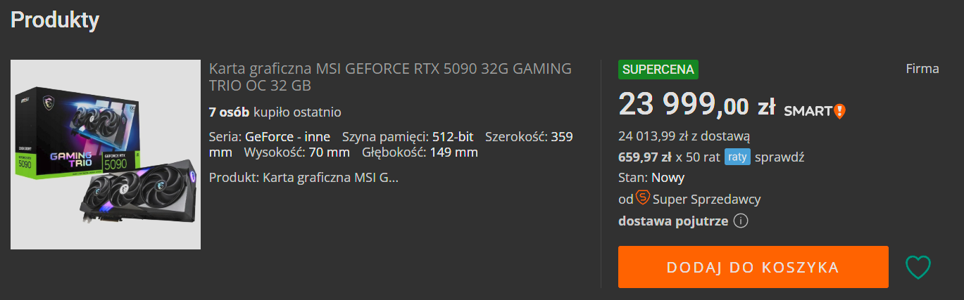
Task: Click the delivery info circle icon
Action: coord(740,221)
